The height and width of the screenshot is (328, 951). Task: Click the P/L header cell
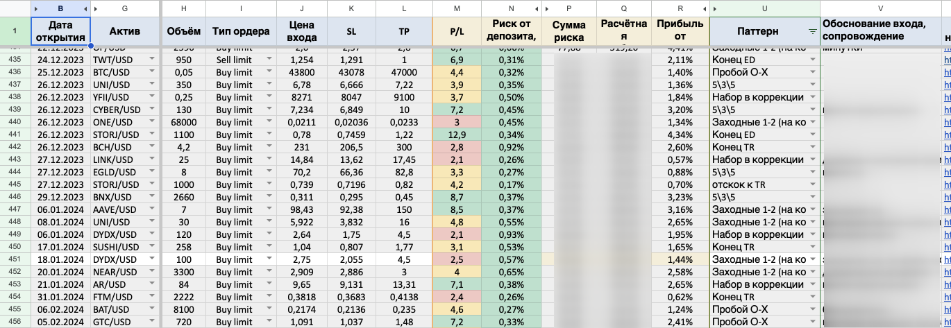pos(455,32)
